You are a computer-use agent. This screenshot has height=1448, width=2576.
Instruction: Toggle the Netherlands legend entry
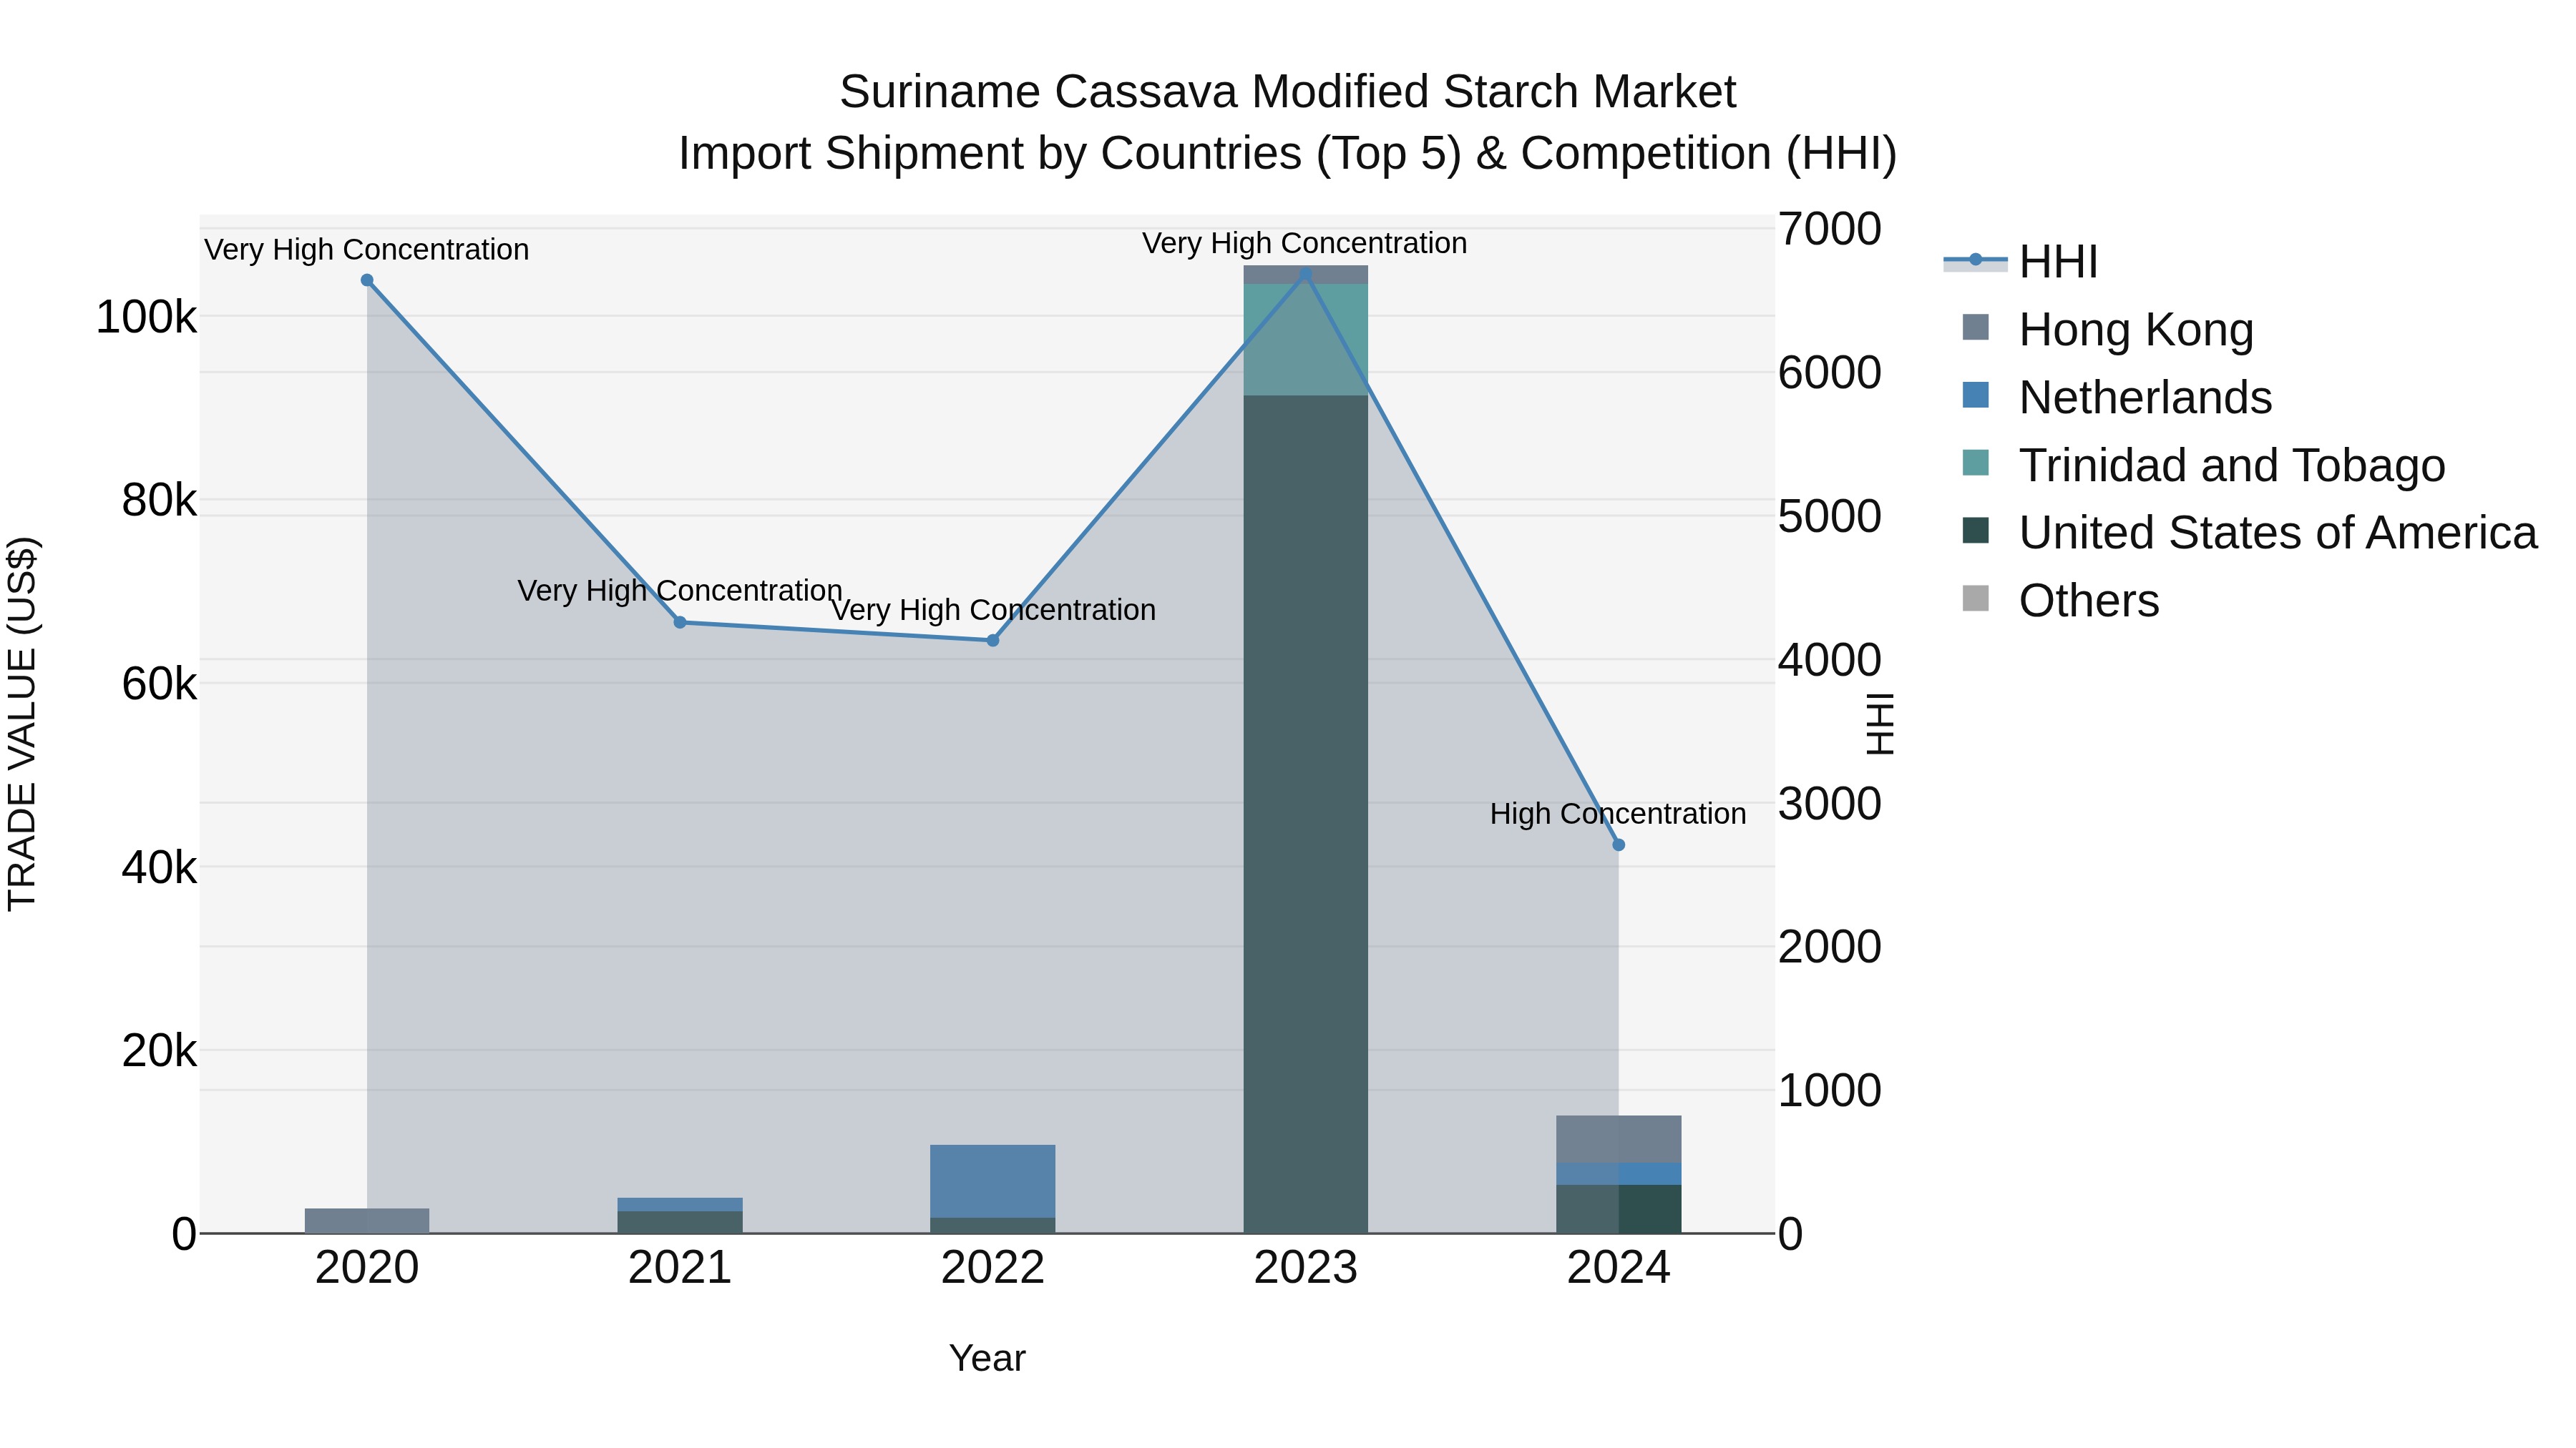click(2117, 397)
